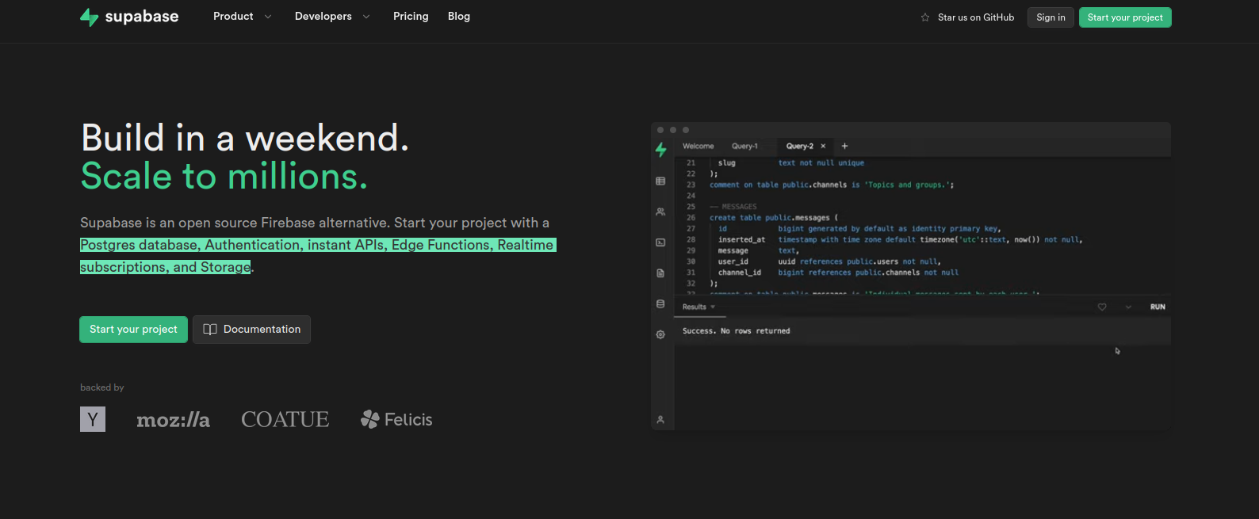Viewport: 1259px width, 519px height.
Task: Click the highlighted 'Postgres database, Authentication' text
Action: 191,245
